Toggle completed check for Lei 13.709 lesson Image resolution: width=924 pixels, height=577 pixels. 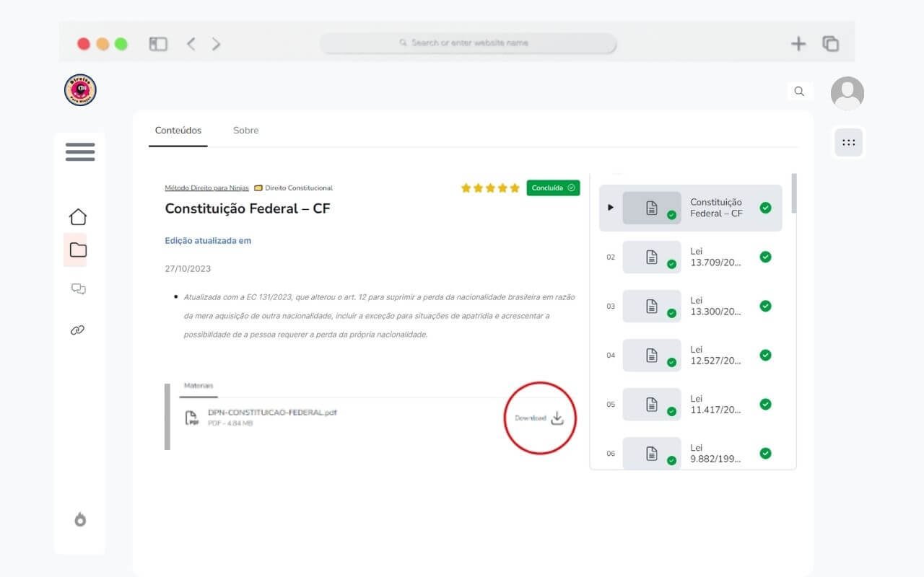pos(765,257)
